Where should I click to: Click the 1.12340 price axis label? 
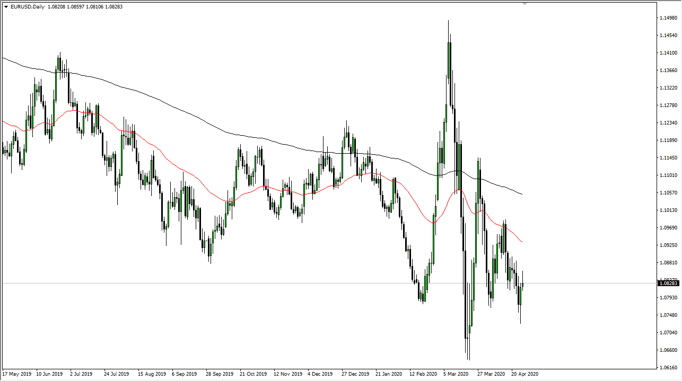coord(669,123)
